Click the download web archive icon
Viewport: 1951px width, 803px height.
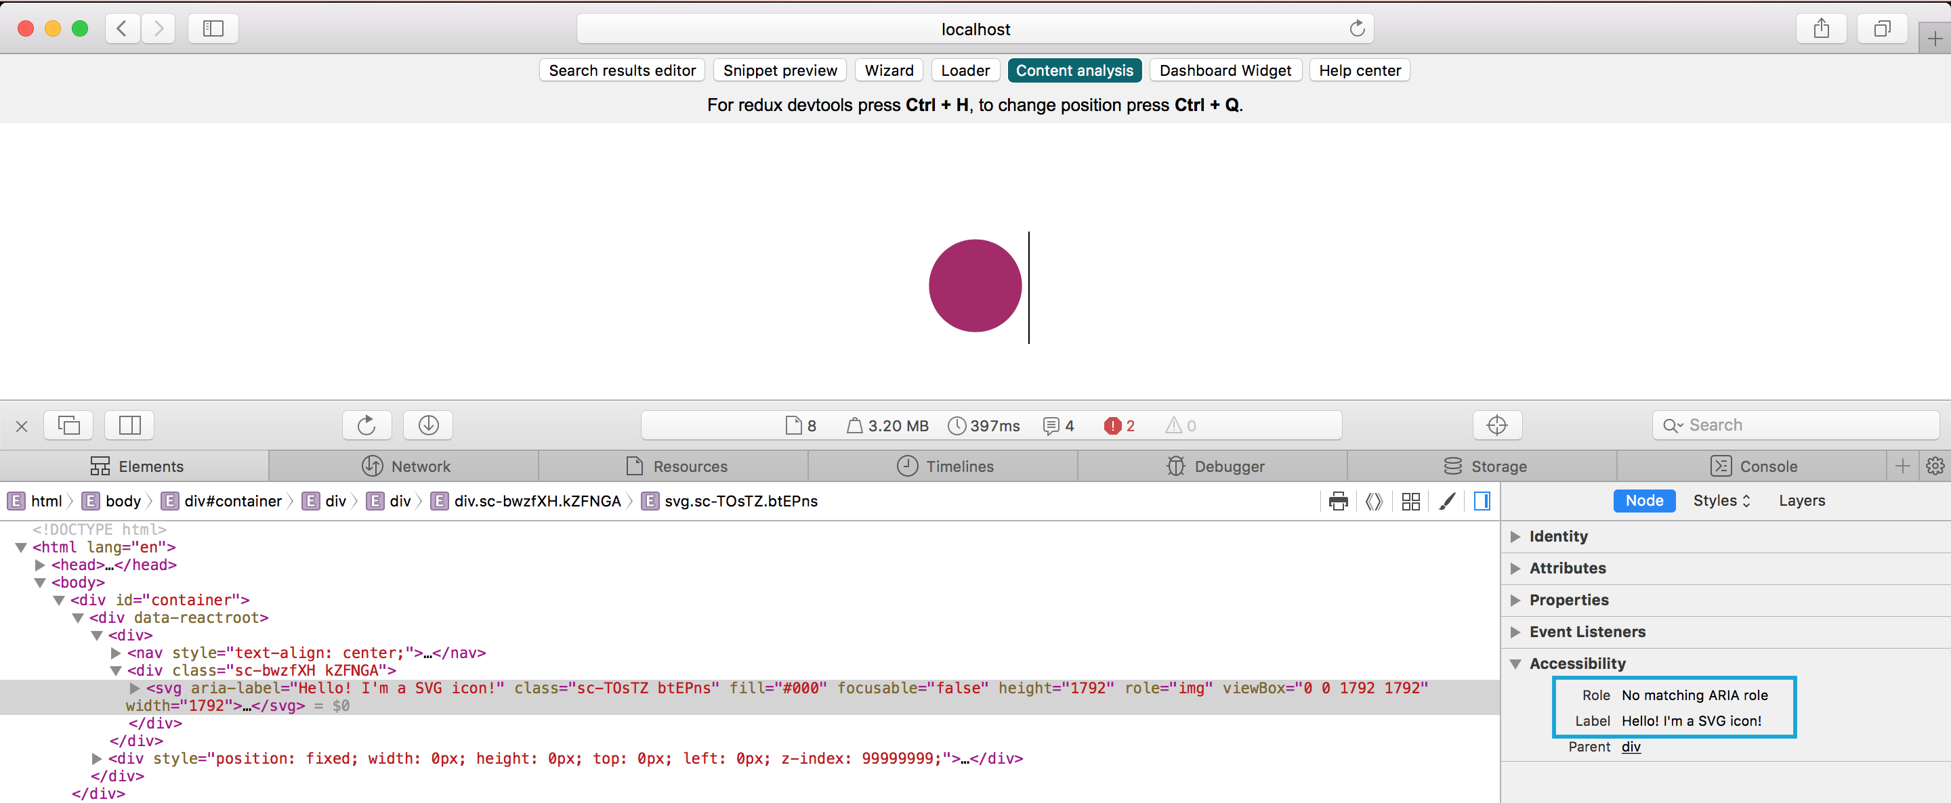point(428,425)
